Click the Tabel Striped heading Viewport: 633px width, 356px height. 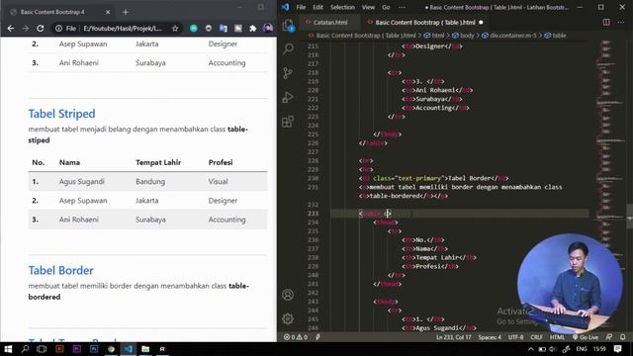(x=61, y=114)
